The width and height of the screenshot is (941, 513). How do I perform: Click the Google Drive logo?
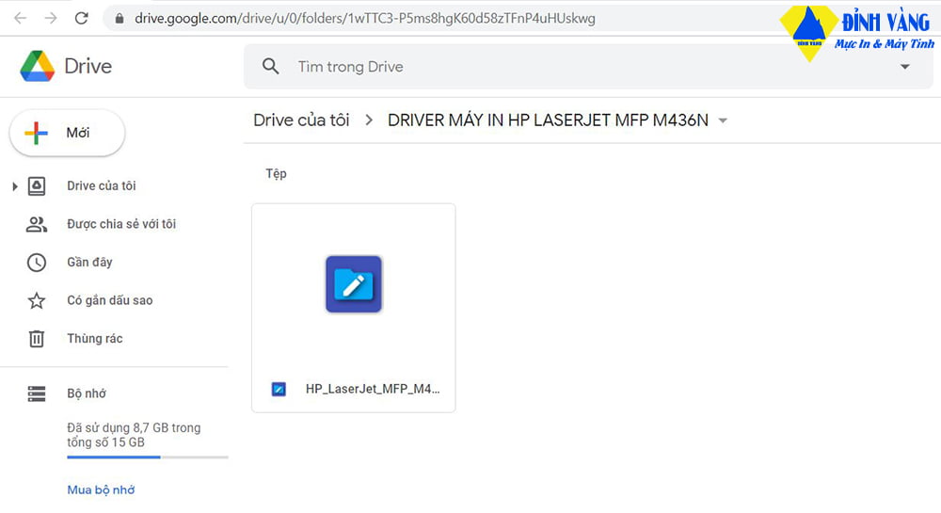(x=38, y=66)
